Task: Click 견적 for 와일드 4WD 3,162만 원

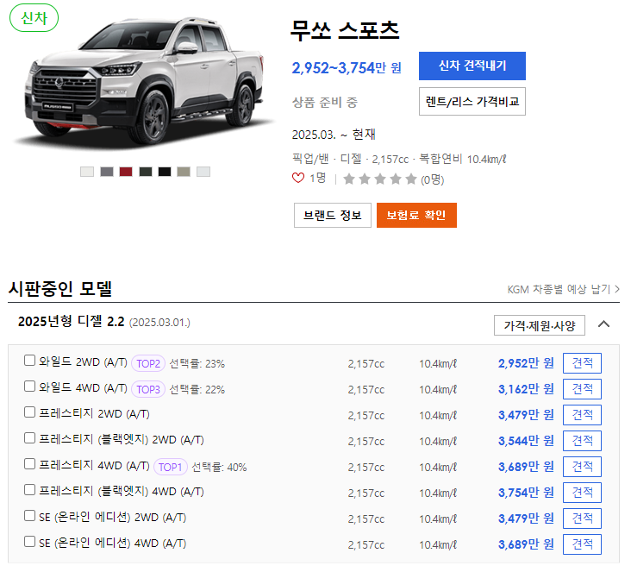Action: pyautogui.click(x=582, y=389)
